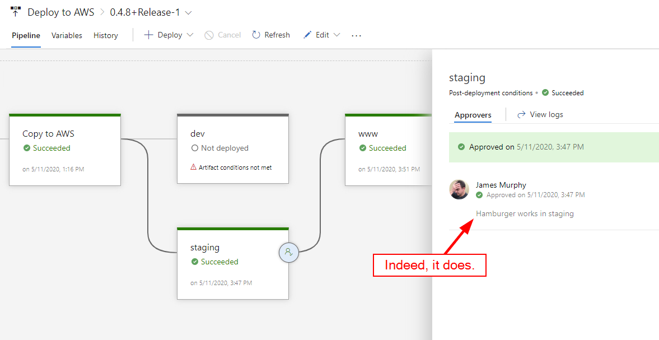The height and width of the screenshot is (340, 659).
Task: Switch to the History tab
Action: (x=105, y=35)
